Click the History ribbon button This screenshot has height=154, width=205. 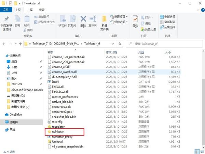(x=148, y=29)
